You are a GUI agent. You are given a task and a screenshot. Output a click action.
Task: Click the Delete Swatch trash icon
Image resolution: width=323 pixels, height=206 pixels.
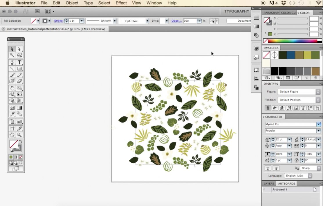coord(315,77)
